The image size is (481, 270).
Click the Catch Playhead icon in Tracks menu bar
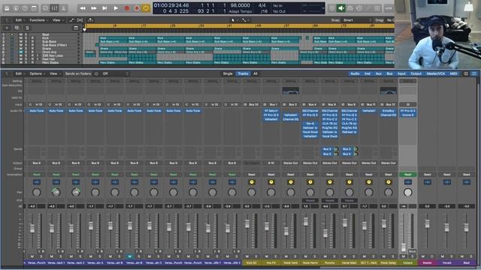coord(90,20)
